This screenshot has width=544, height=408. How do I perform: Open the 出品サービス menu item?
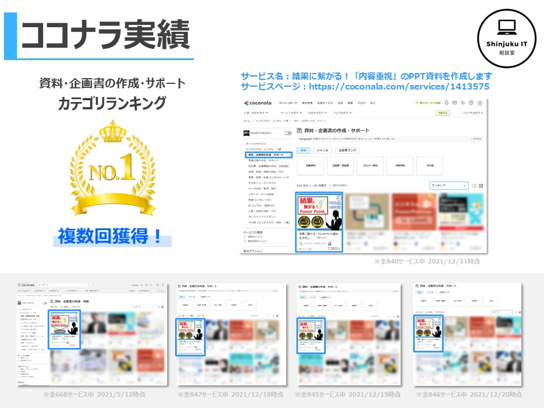(325, 103)
